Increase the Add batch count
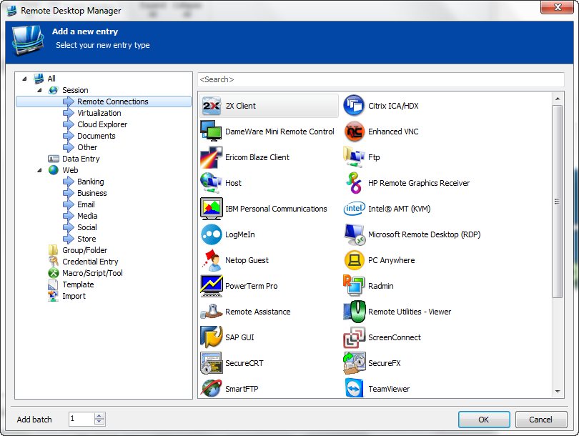Viewport: 579px width, 436px height. (99, 416)
